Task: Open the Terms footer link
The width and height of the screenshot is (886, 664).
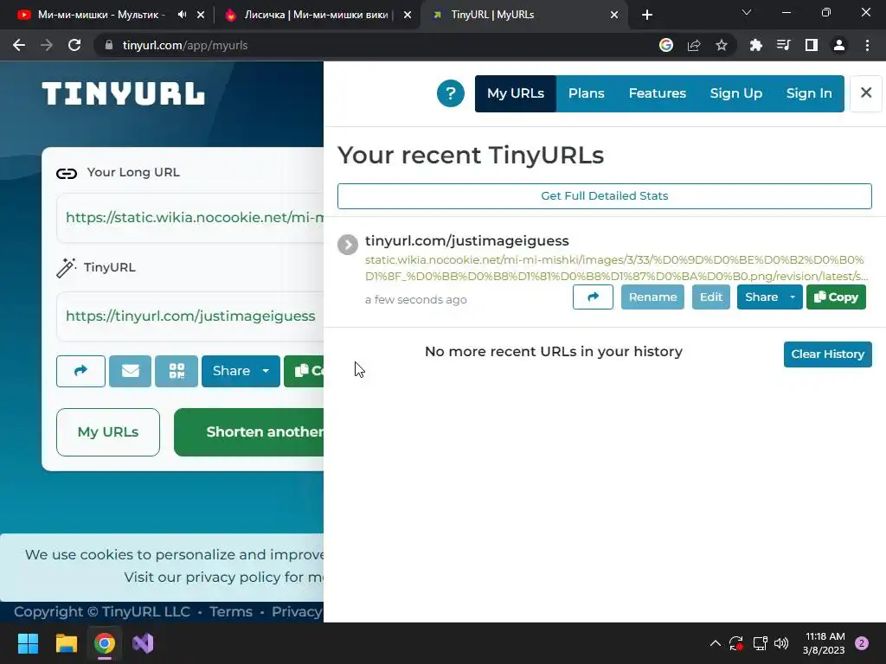Action: tap(230, 611)
